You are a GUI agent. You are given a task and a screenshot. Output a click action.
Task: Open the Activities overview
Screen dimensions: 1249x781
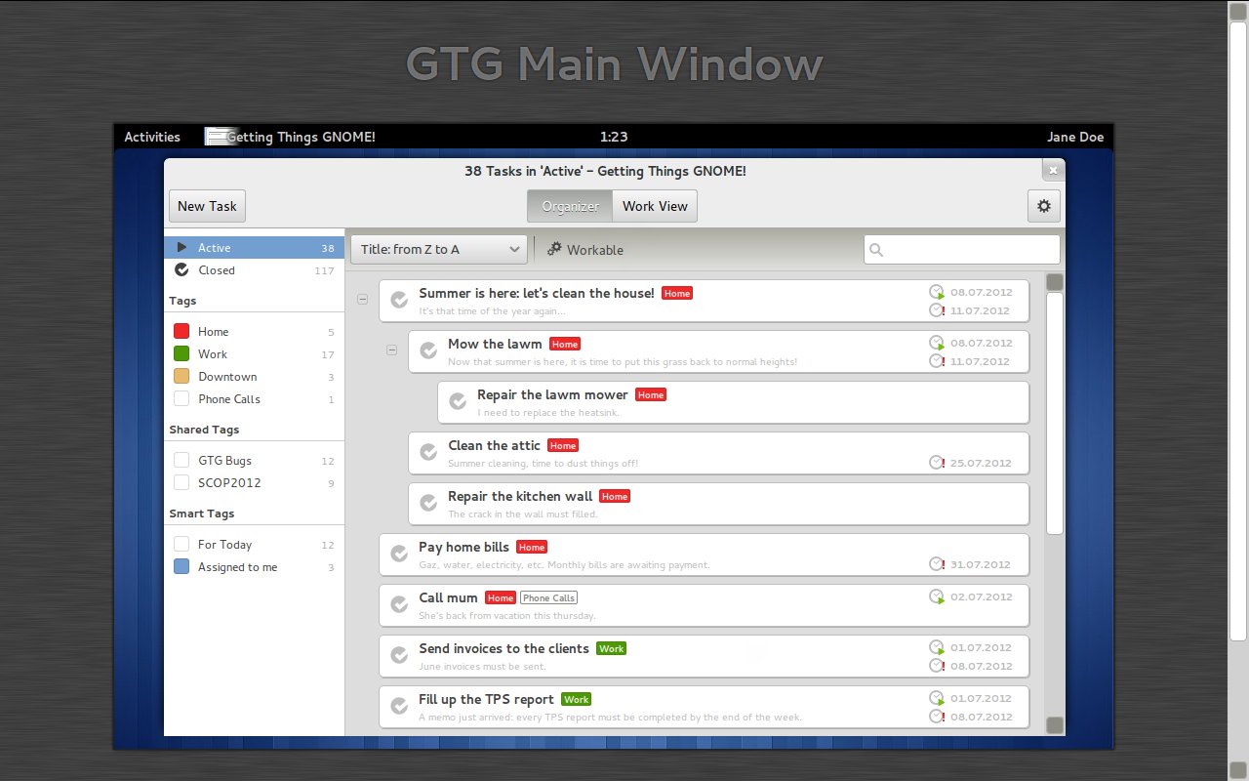152,137
